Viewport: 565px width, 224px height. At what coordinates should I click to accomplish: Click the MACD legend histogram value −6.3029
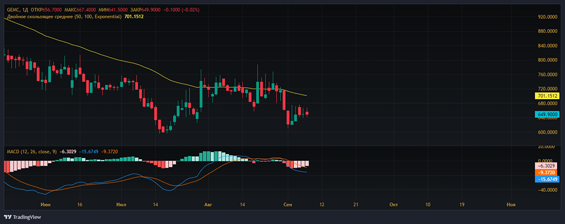click(67, 152)
